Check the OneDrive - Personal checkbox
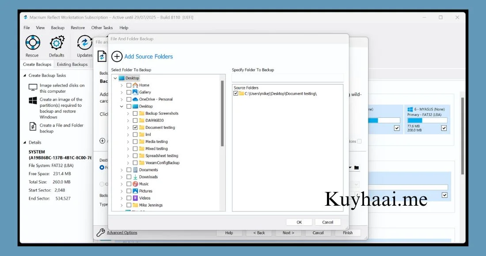Image resolution: width=486 pixels, height=256 pixels. point(129,99)
